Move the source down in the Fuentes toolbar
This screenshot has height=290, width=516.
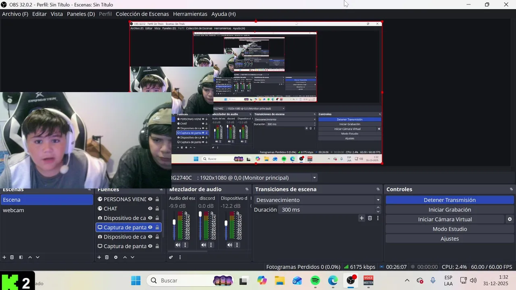coord(132,257)
